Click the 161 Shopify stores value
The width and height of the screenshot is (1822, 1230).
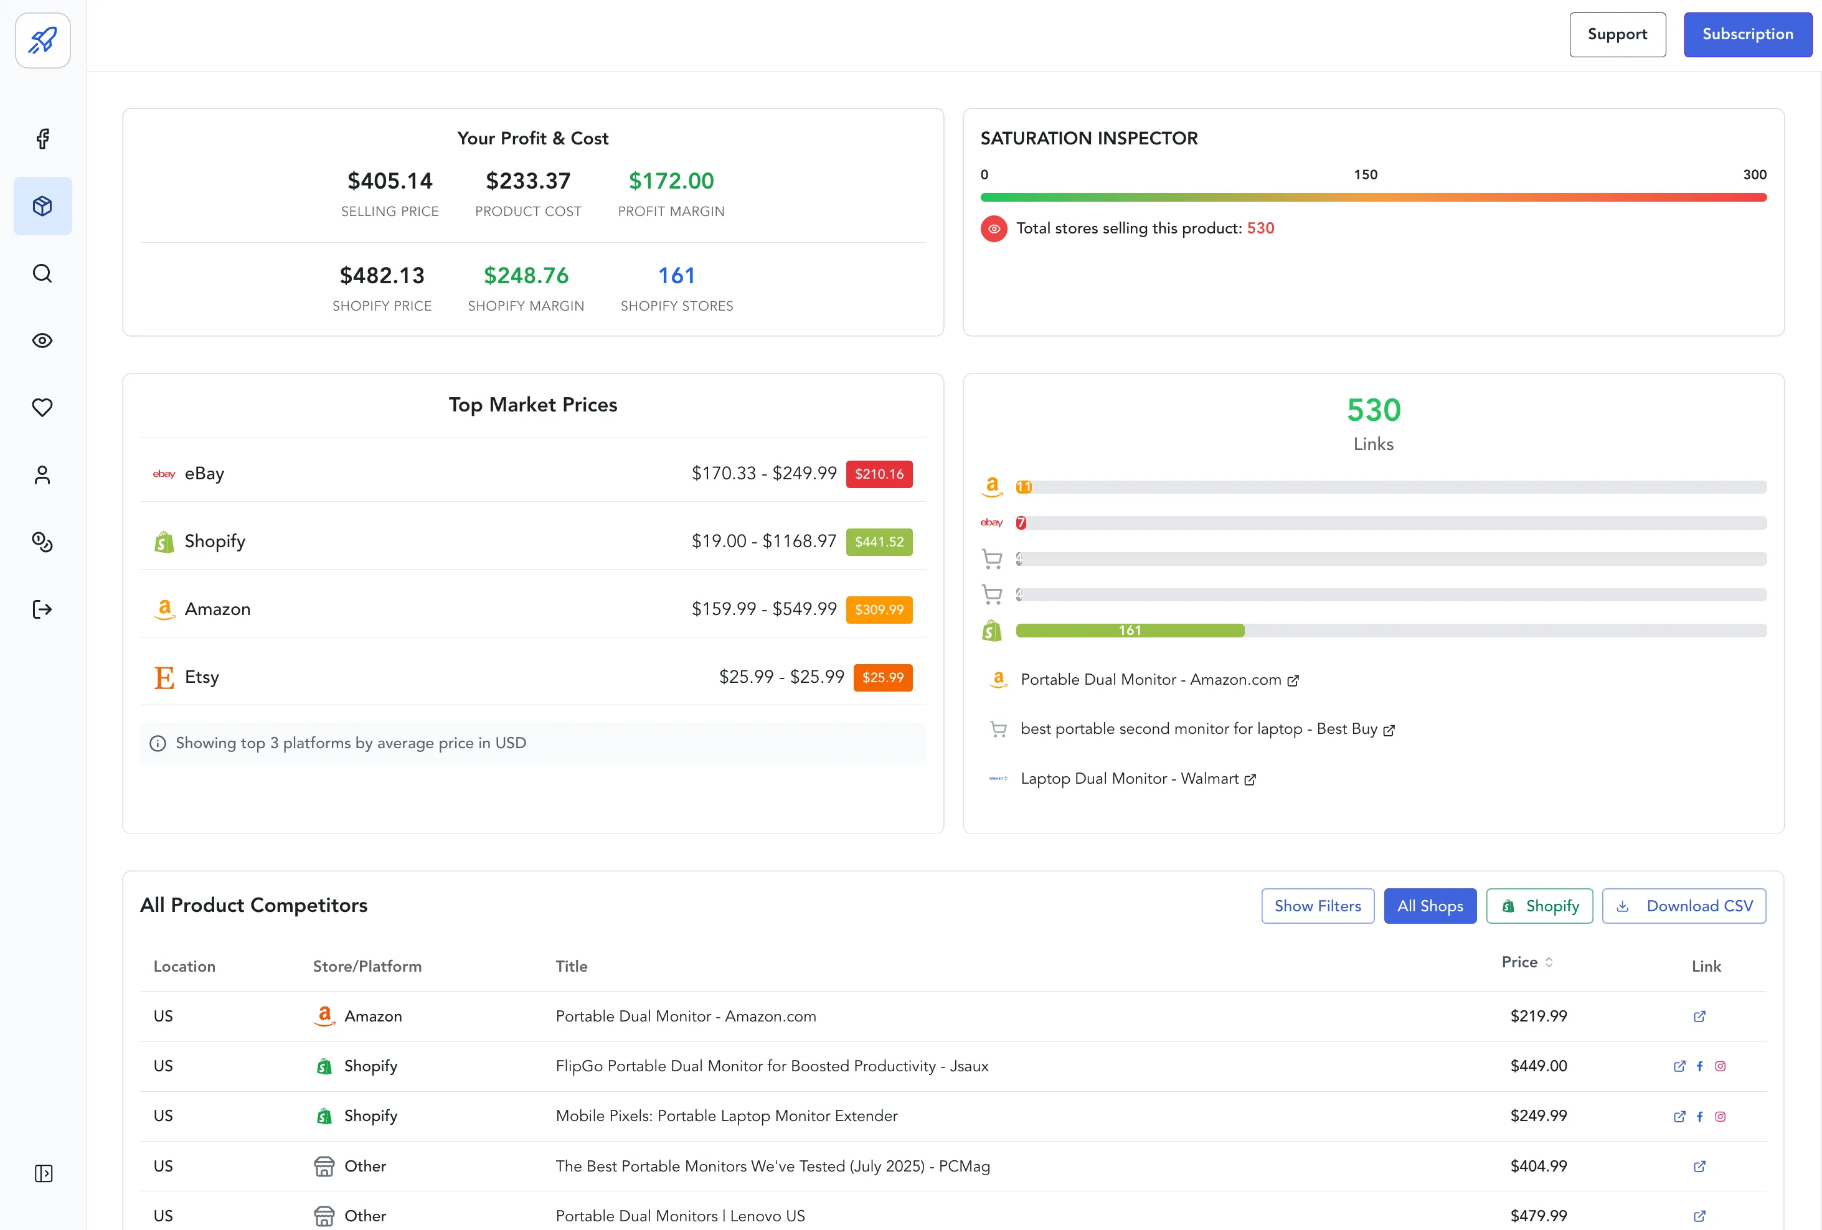click(677, 276)
